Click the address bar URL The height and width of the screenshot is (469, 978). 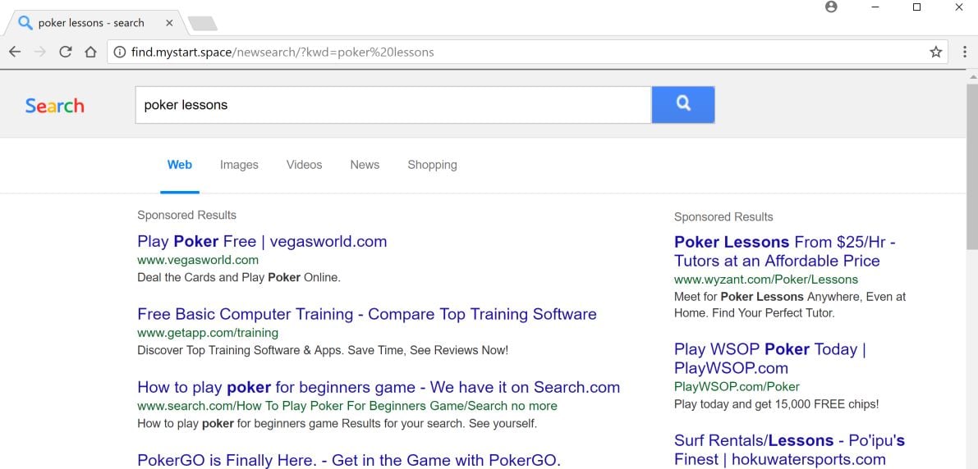pos(282,52)
